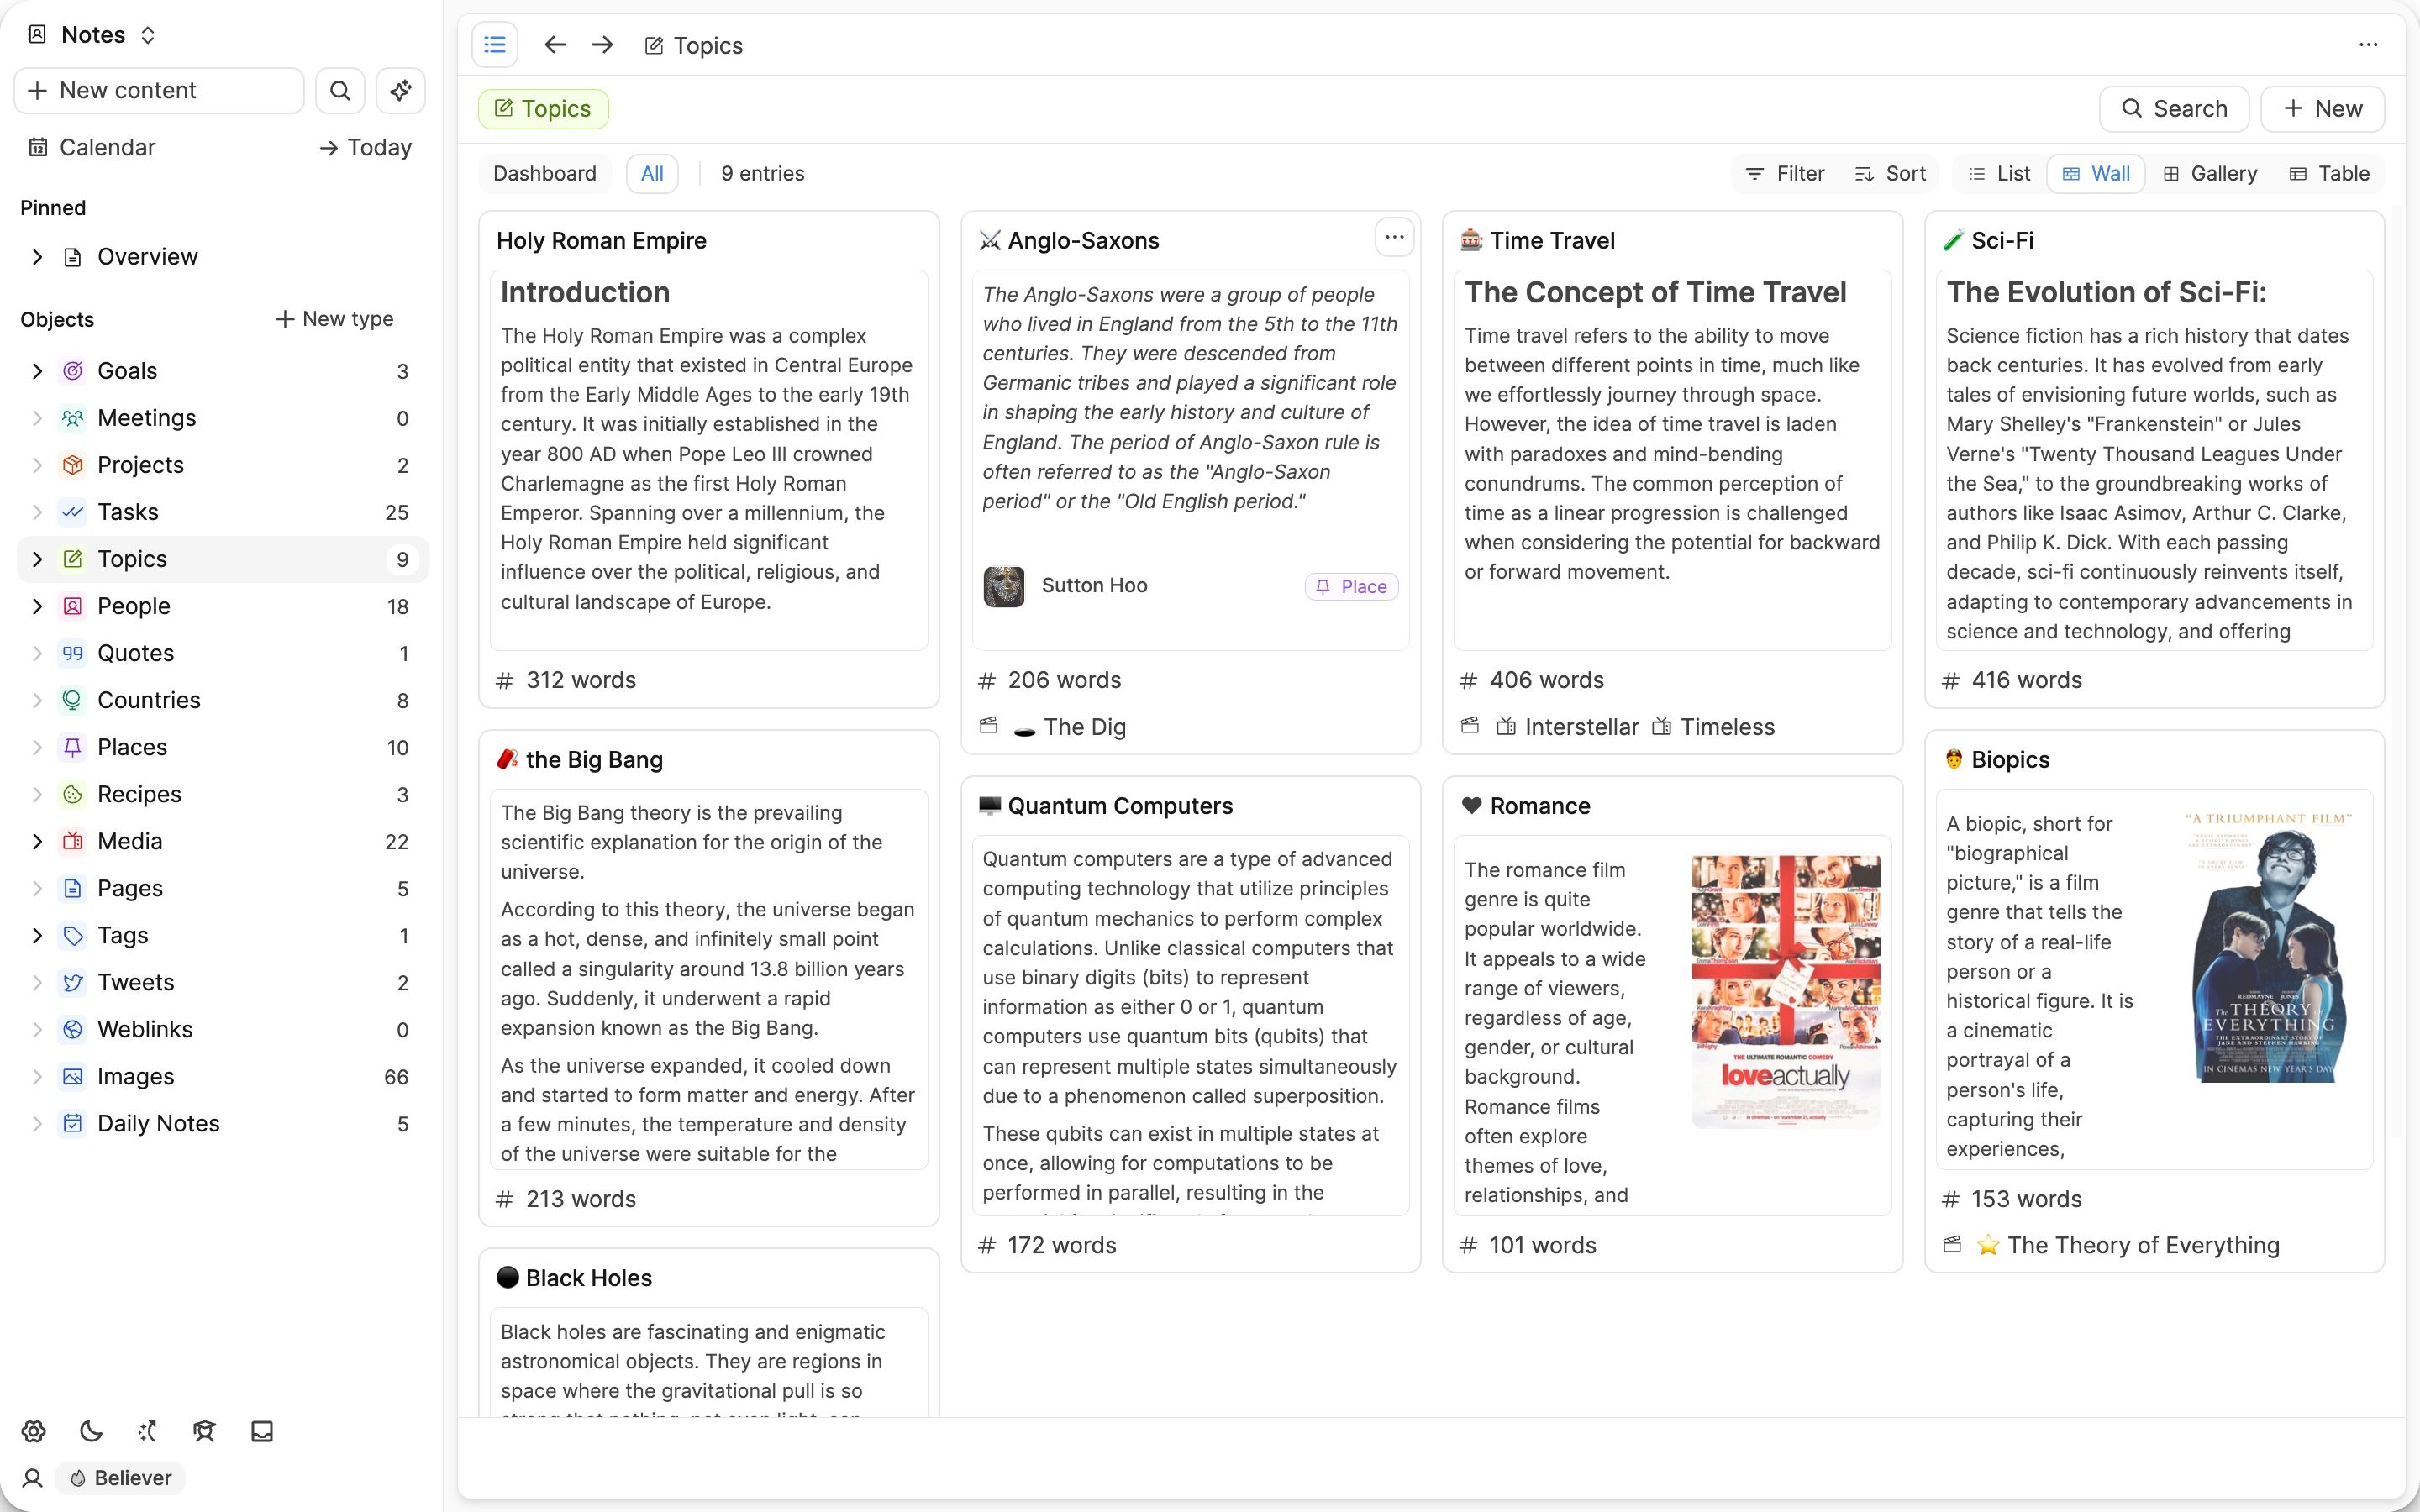This screenshot has width=2420, height=1512.
Task: Expand the Goals object type
Action: click(37, 371)
